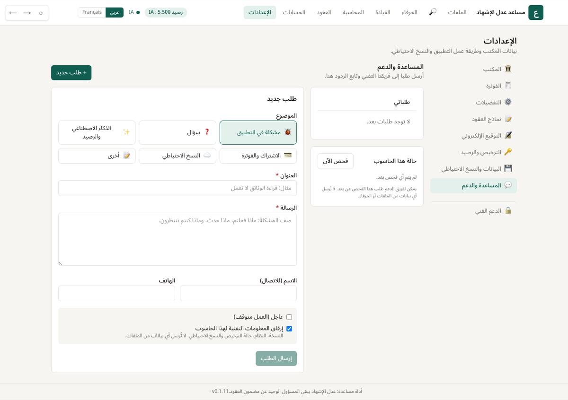Click the sparkles icon for الذكاء الاصطناعي

(126, 132)
